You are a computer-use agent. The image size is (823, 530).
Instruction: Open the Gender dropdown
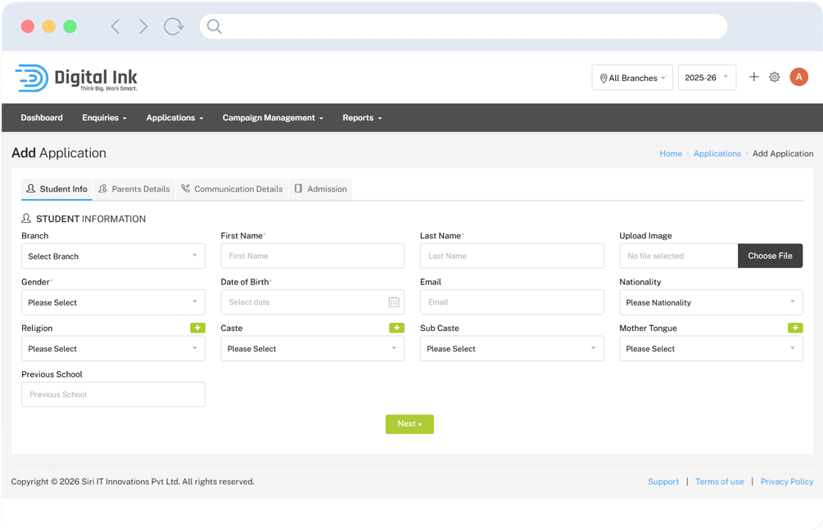[113, 302]
